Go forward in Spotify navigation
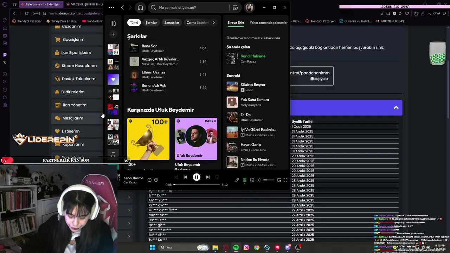This screenshot has height=253, width=450. pyautogui.click(x=130, y=7)
